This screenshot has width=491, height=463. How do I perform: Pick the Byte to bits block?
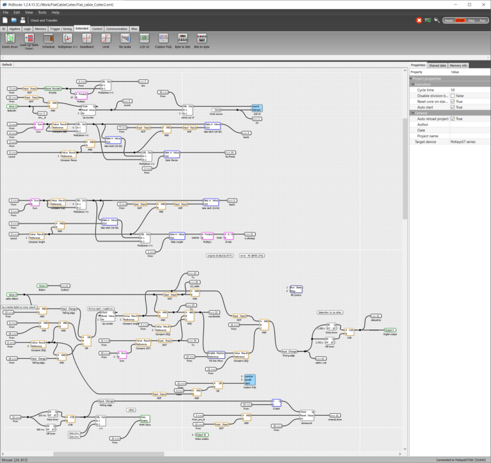[183, 38]
